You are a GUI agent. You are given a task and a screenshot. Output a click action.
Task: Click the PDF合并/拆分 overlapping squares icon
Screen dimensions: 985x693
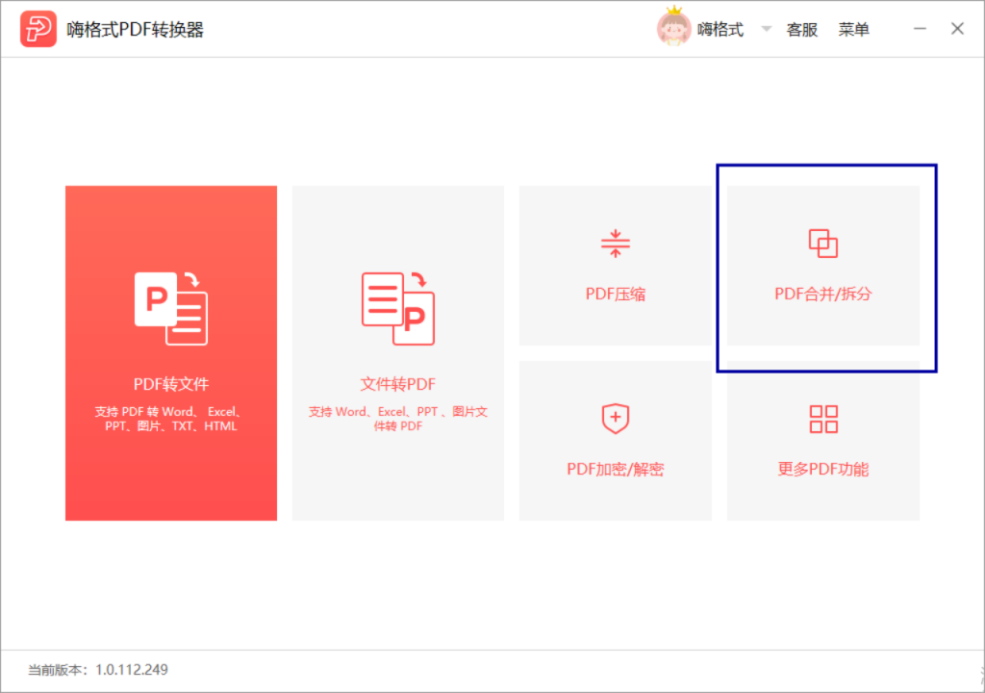(x=823, y=244)
